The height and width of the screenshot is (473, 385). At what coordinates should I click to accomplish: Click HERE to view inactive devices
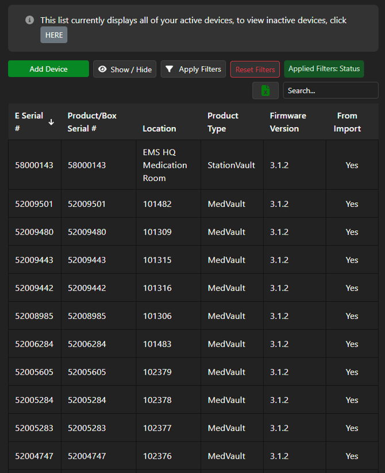54,35
